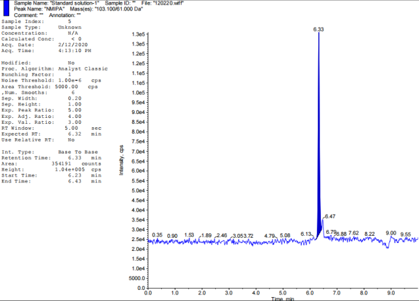Click the Time, min axis label

(282, 299)
